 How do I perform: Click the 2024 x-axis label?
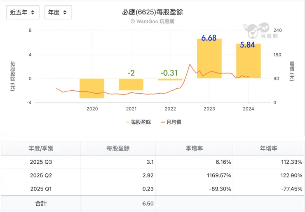click(x=249, y=109)
